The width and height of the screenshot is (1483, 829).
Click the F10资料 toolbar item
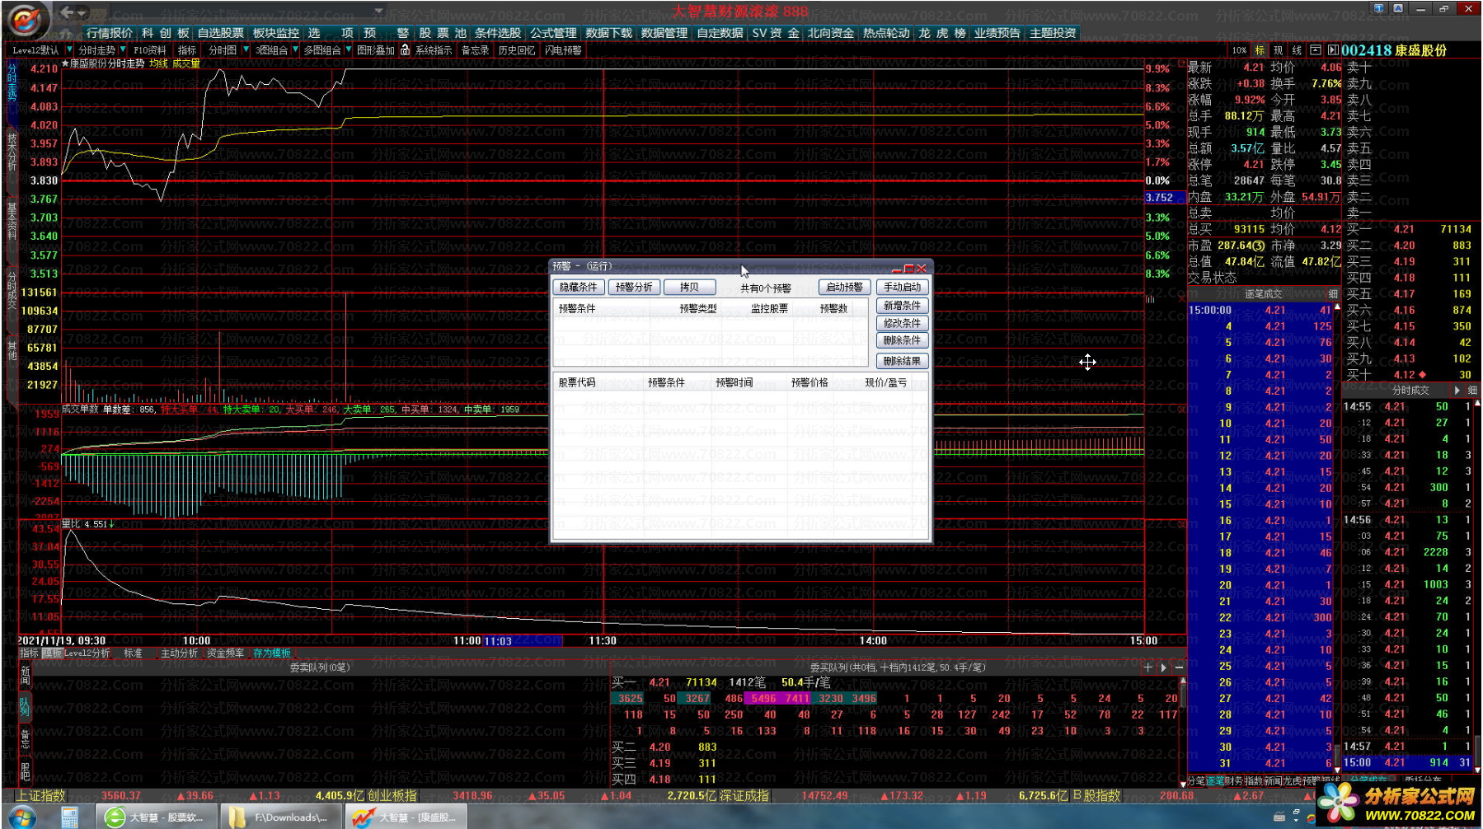click(149, 50)
